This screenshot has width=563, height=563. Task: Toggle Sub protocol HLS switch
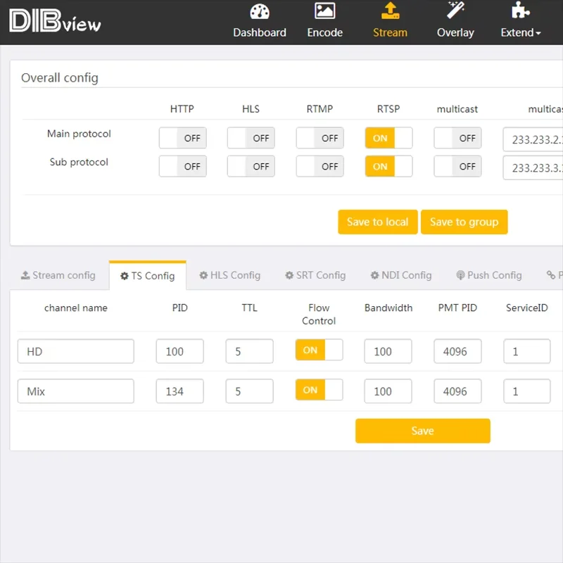coord(251,166)
